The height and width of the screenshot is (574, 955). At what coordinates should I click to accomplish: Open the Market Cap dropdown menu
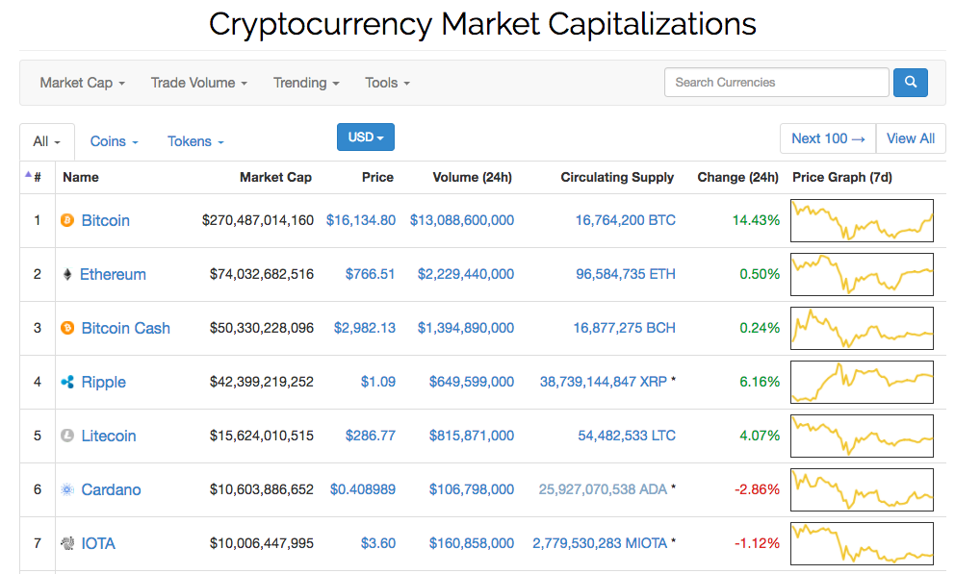point(82,83)
